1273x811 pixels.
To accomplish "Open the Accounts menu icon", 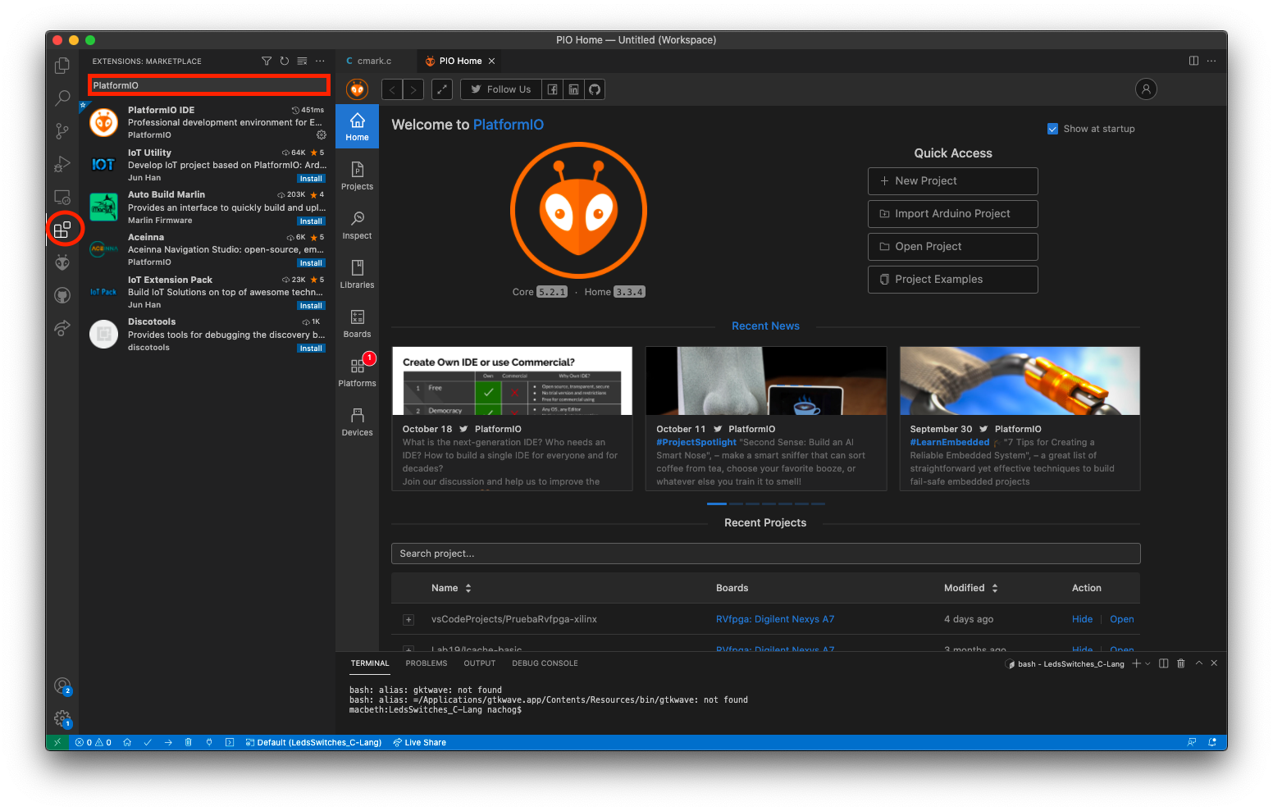I will [x=62, y=686].
